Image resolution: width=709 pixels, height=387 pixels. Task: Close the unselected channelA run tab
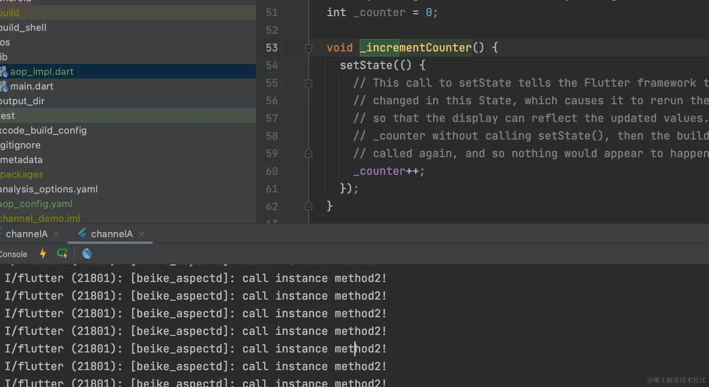pos(57,234)
